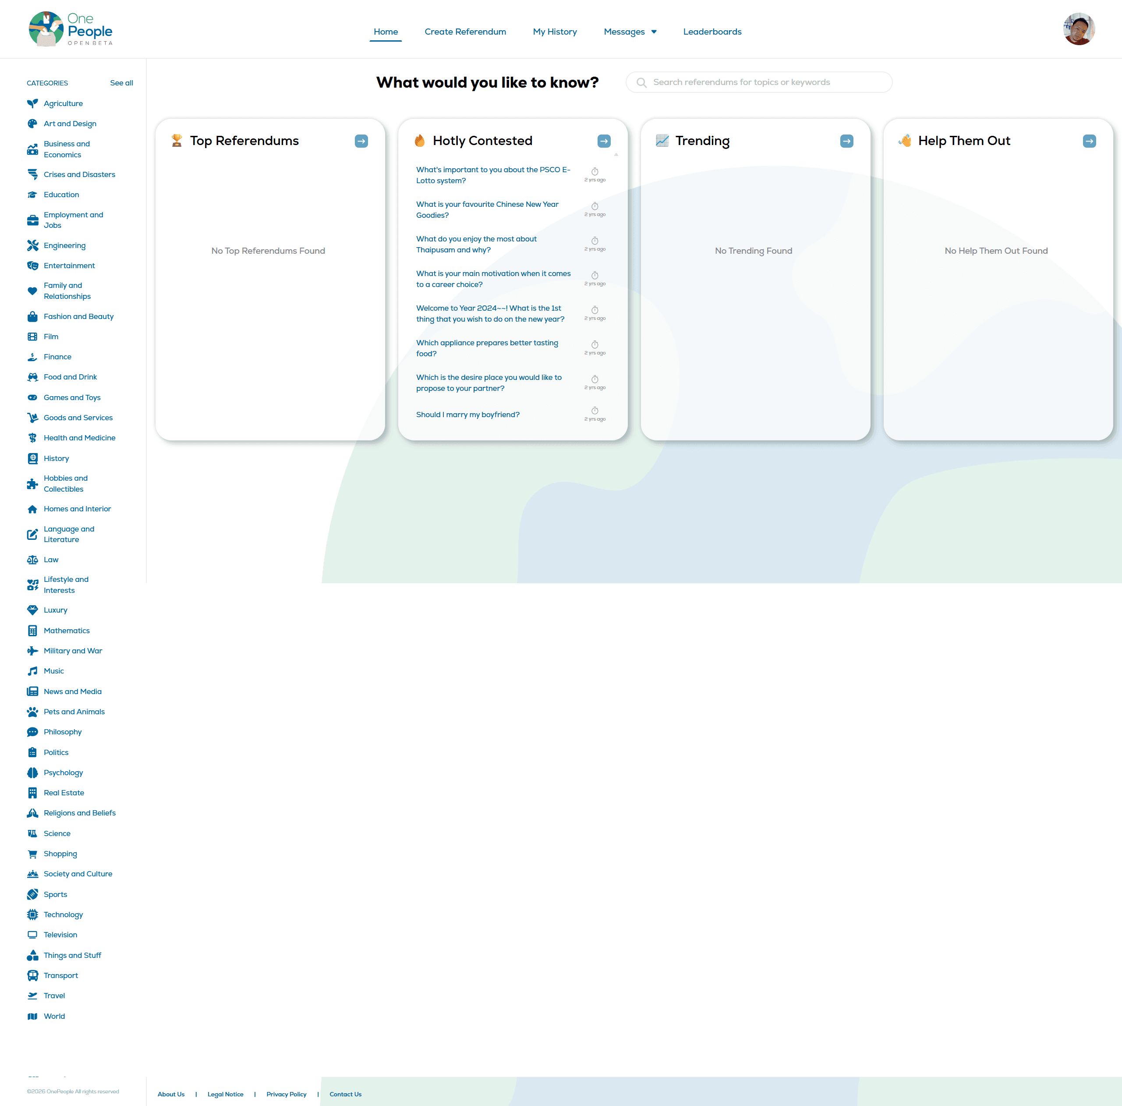Click the Technology microchip icon
The image size is (1122, 1106).
point(32,915)
